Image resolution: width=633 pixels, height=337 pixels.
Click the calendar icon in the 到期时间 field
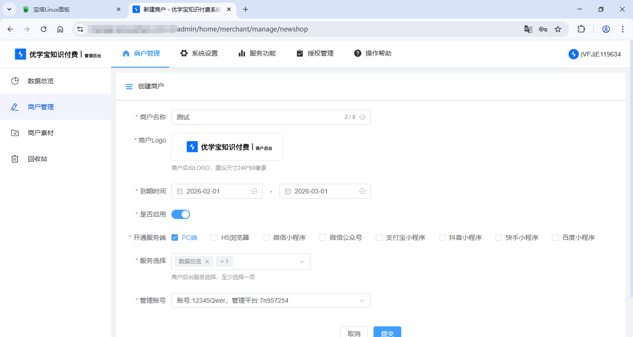(181, 191)
